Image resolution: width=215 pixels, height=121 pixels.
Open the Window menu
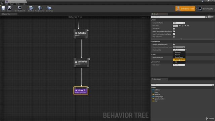click(18, 4)
